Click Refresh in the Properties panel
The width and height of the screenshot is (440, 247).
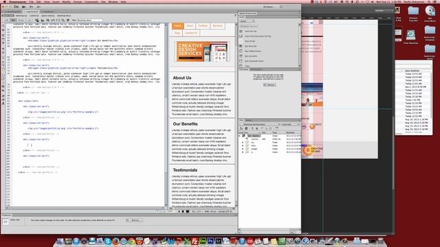[x=134, y=220]
